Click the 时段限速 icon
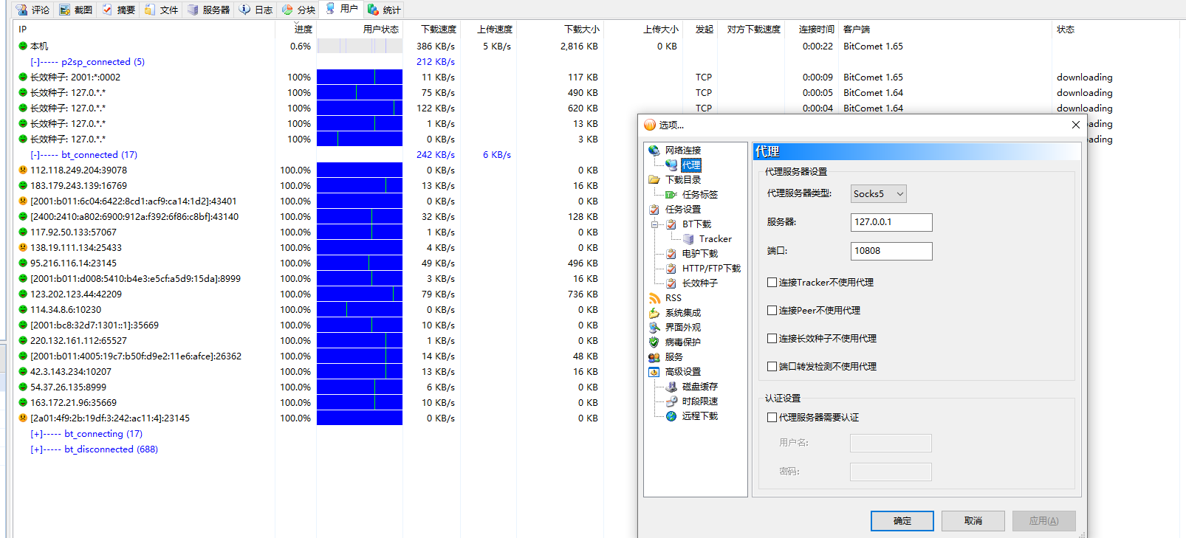Image resolution: width=1186 pixels, height=538 pixels. [671, 401]
